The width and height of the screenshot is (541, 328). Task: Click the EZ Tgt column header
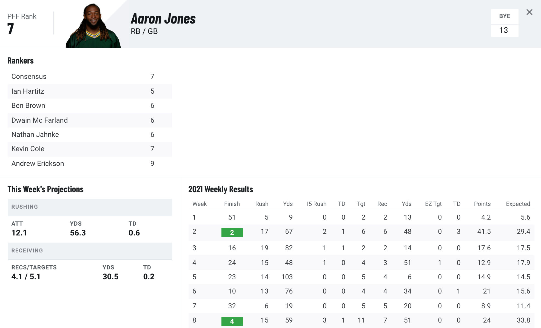[433, 204]
